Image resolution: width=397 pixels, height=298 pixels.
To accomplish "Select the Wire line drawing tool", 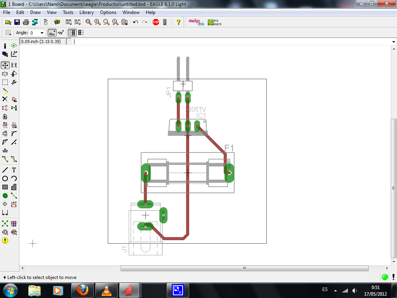I will (5, 170).
